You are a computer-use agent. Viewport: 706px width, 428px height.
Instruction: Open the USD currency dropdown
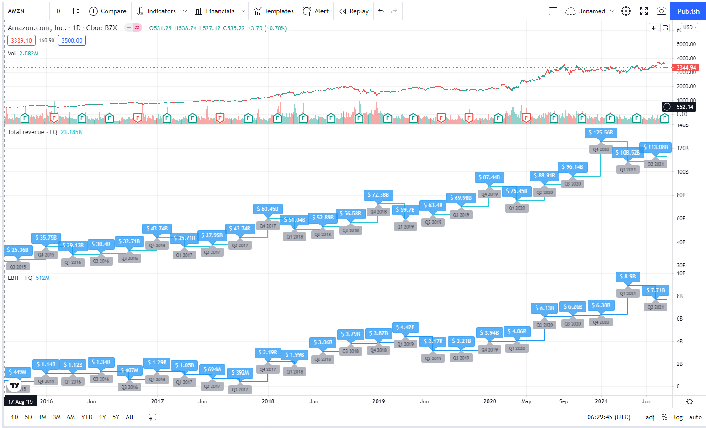(x=690, y=27)
